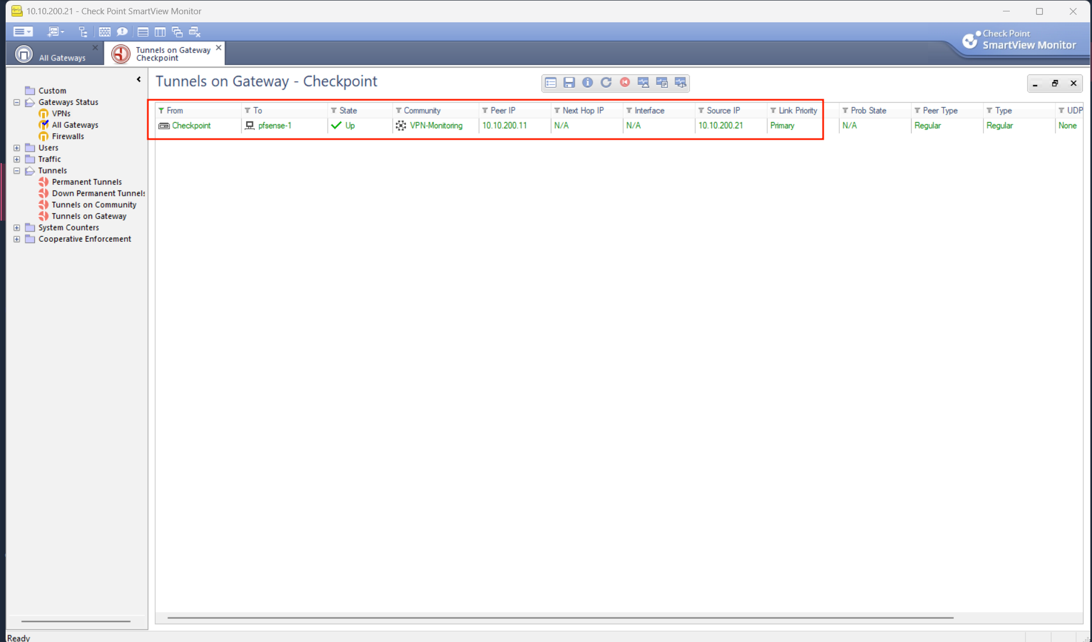Filter by the To column header
This screenshot has width=1092, height=642.
(x=284, y=111)
